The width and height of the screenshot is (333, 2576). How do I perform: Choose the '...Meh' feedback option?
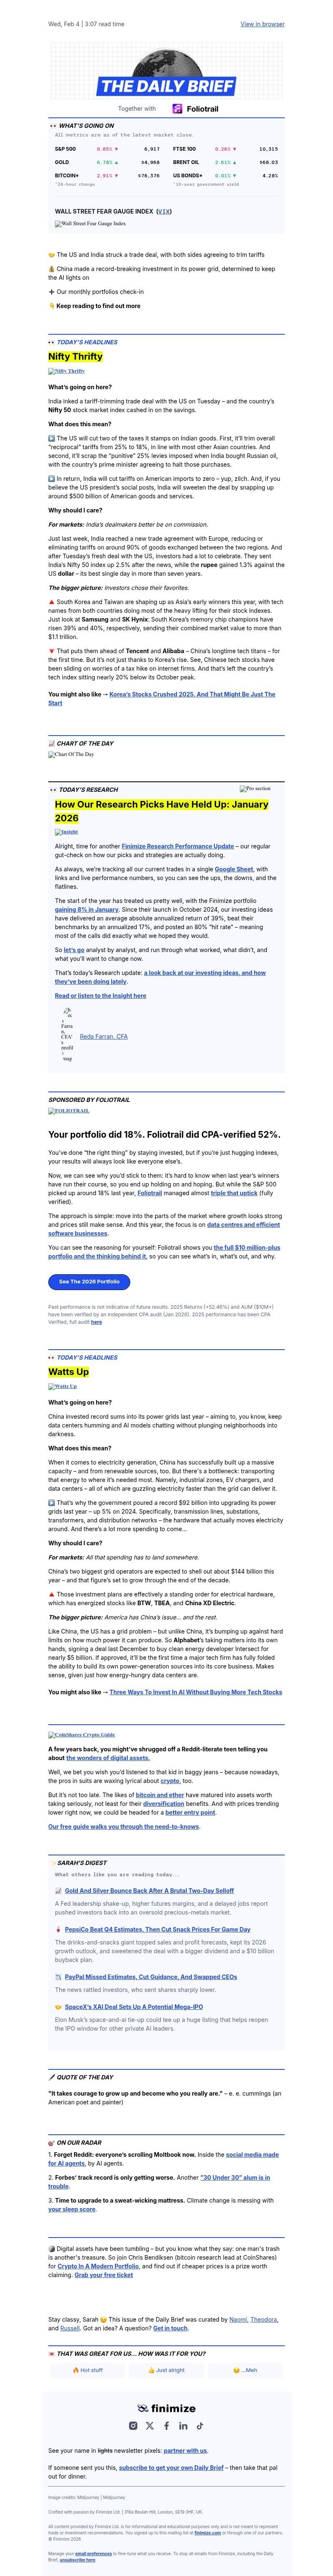(247, 2373)
